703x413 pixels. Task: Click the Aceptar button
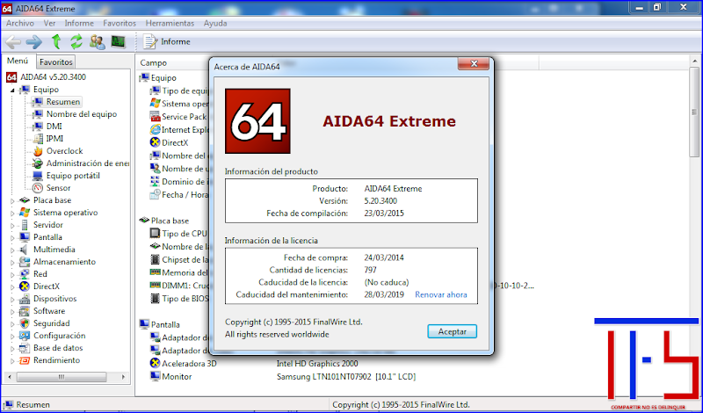pyautogui.click(x=452, y=331)
